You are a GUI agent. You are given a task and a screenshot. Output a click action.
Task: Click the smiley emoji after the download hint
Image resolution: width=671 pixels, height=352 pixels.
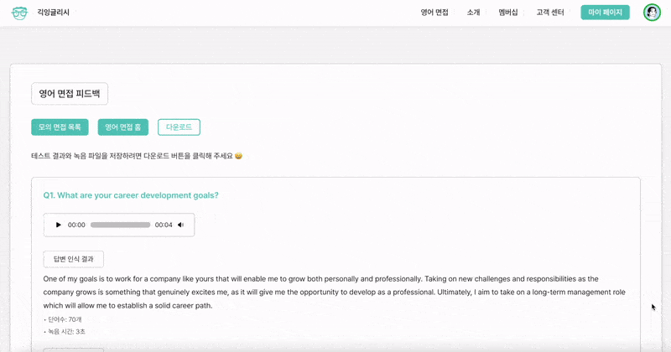239,156
